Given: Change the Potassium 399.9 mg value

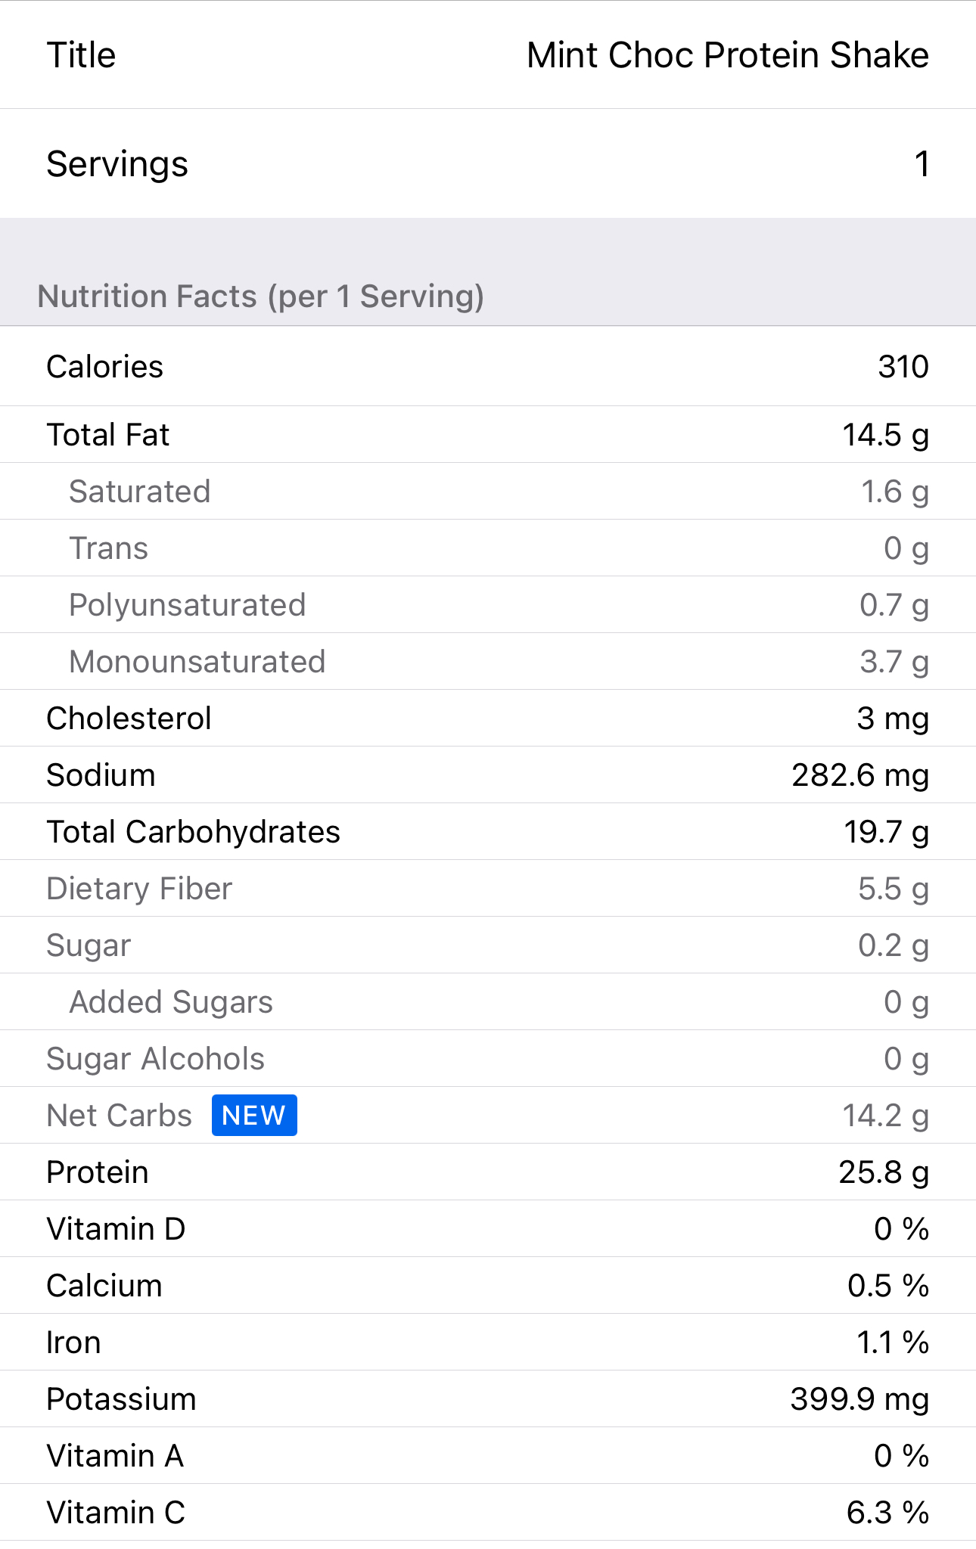Looking at the screenshot, I should tap(859, 1399).
